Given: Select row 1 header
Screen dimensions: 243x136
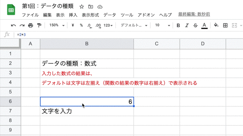Looking at the screenshot, I should click(10, 54).
